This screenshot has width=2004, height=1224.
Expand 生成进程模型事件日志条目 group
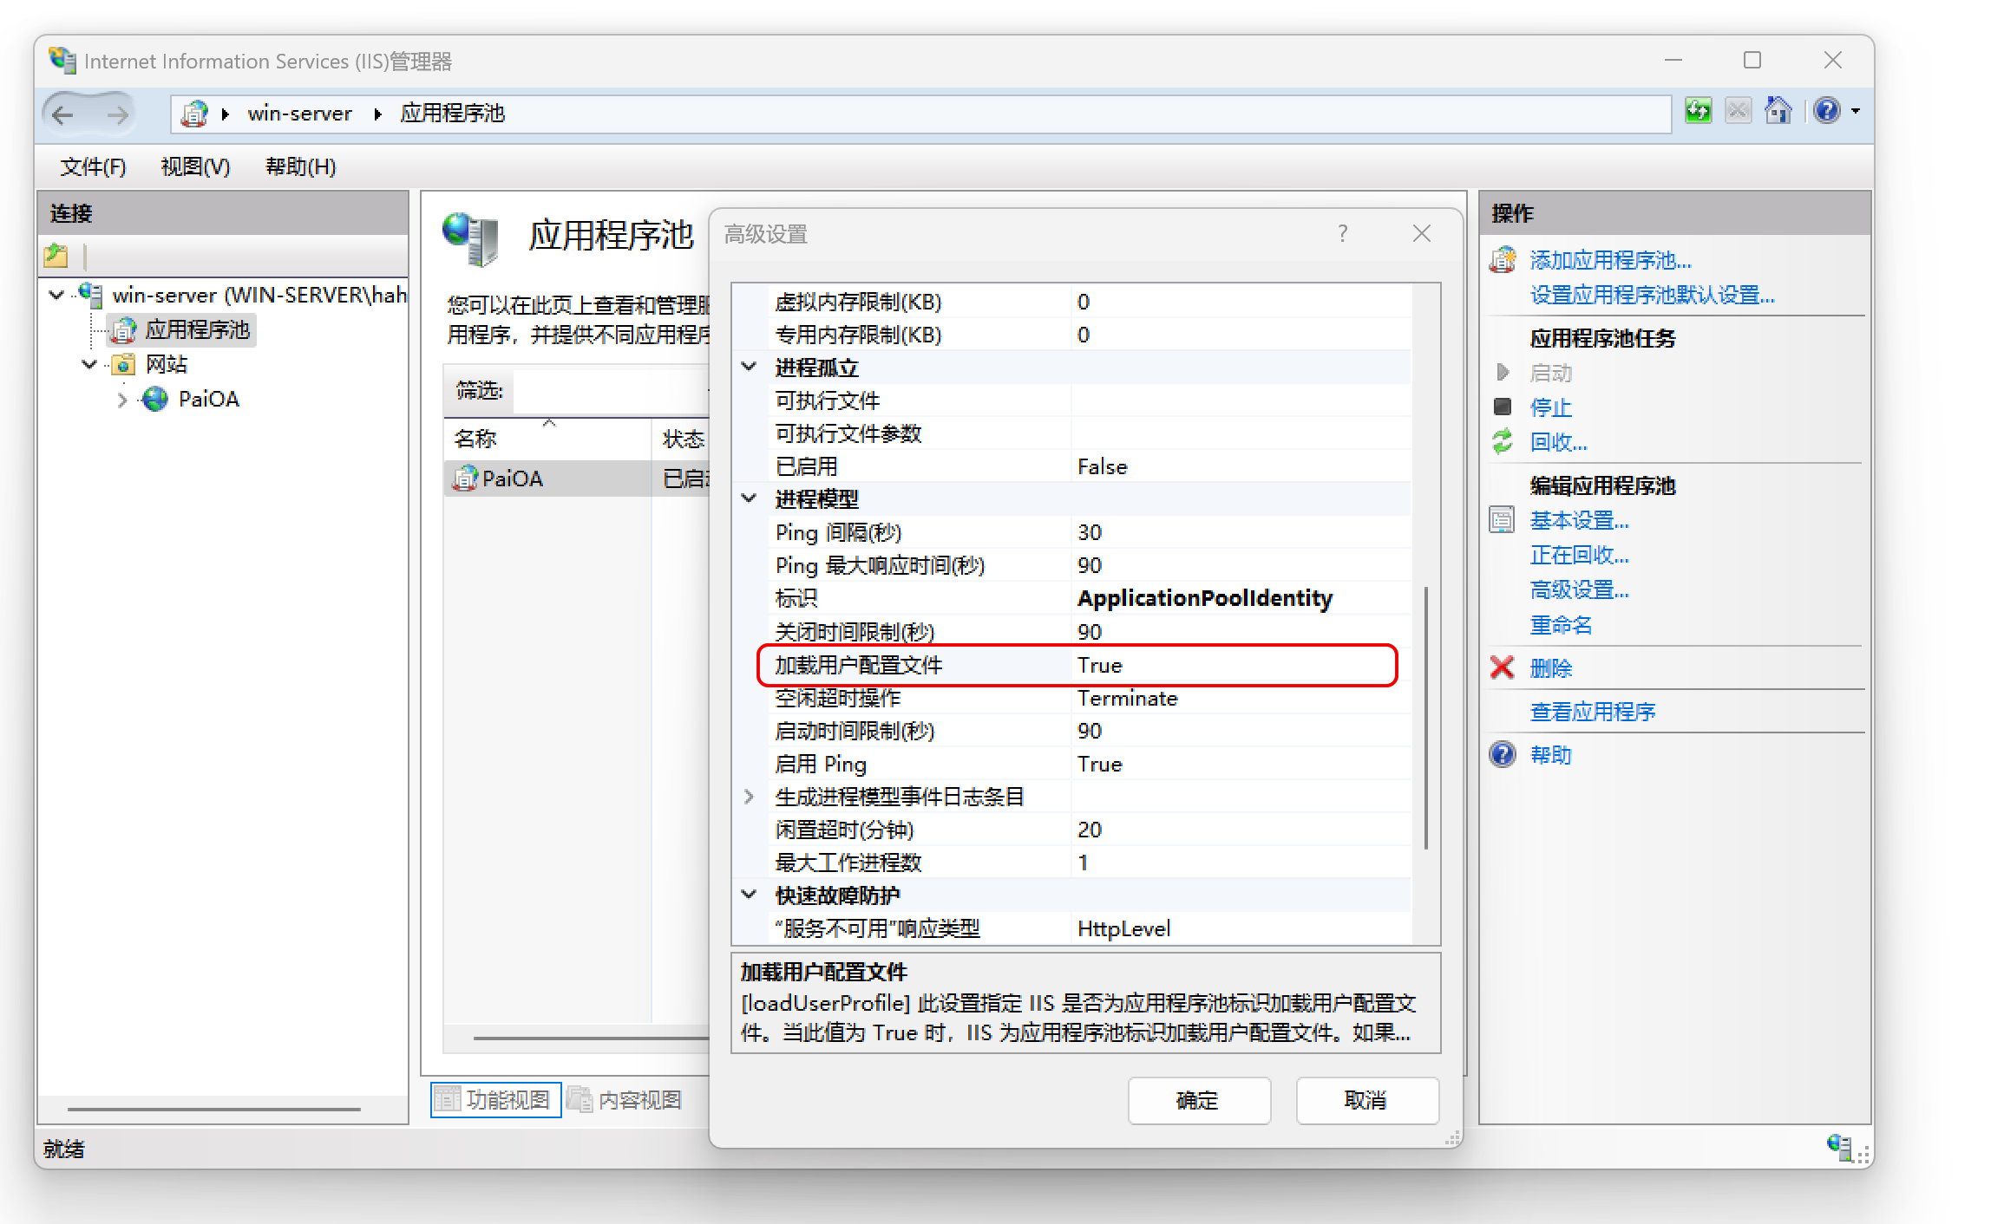[x=749, y=797]
